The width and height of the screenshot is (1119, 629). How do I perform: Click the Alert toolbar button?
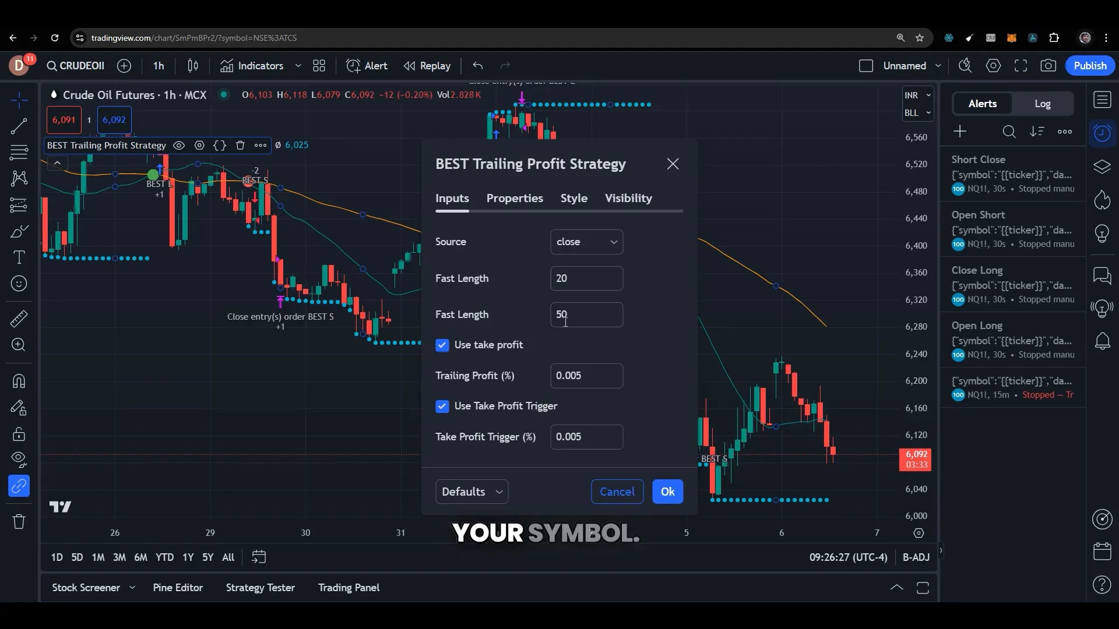click(x=367, y=66)
